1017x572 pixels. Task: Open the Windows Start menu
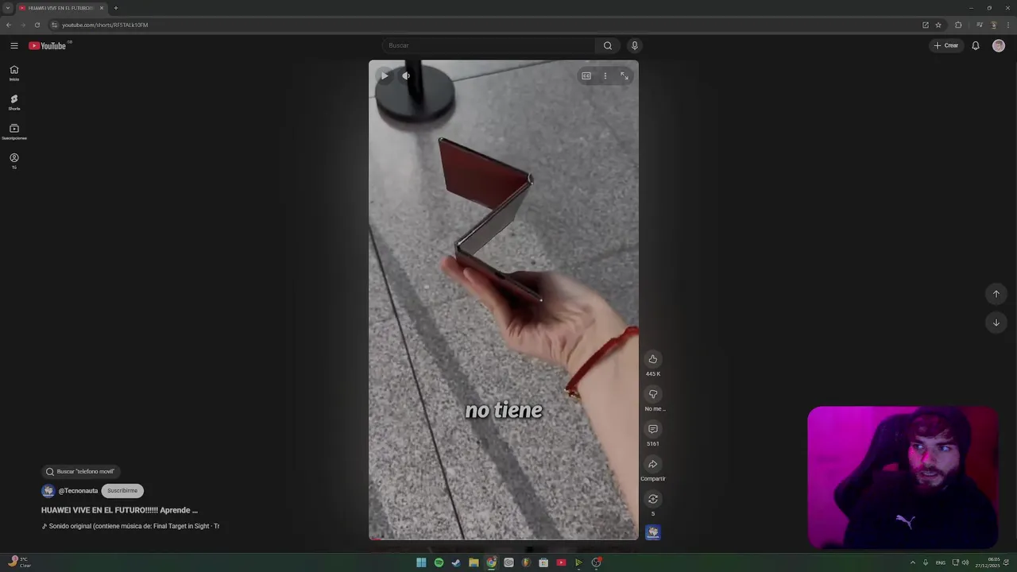[421, 562]
